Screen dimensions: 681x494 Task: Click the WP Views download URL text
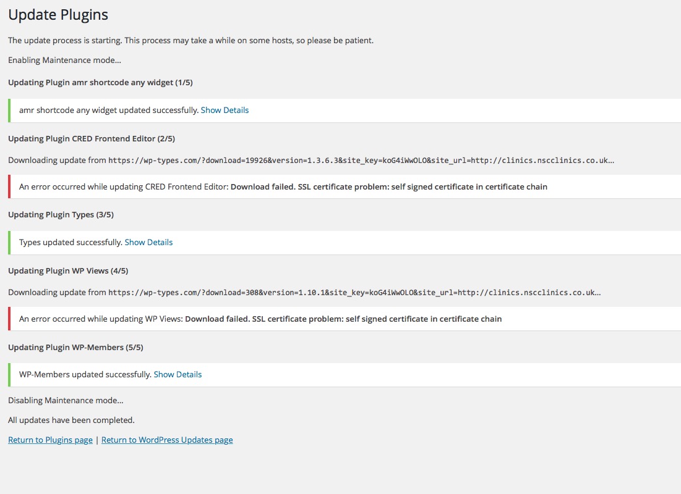354,293
